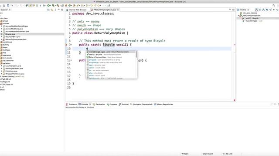The width and height of the screenshot is (279, 156).
Task: Place cursor on line 15 of editor
Action: pyautogui.click(x=151, y=68)
